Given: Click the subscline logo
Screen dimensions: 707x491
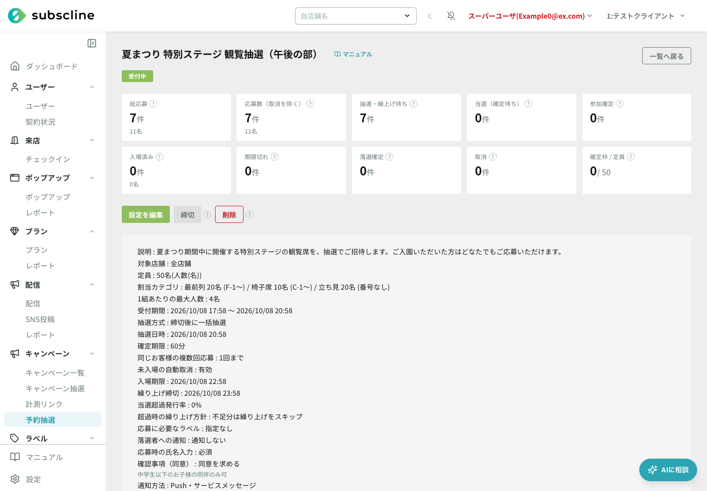Looking at the screenshot, I should coord(51,16).
